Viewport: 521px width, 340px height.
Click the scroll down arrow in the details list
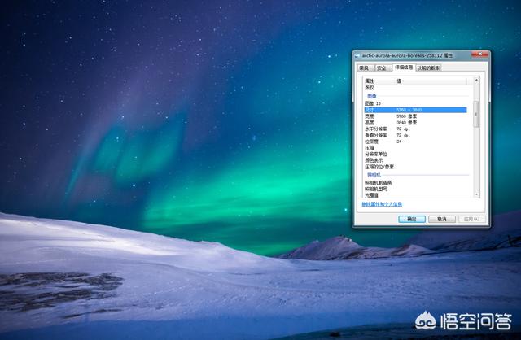click(476, 194)
